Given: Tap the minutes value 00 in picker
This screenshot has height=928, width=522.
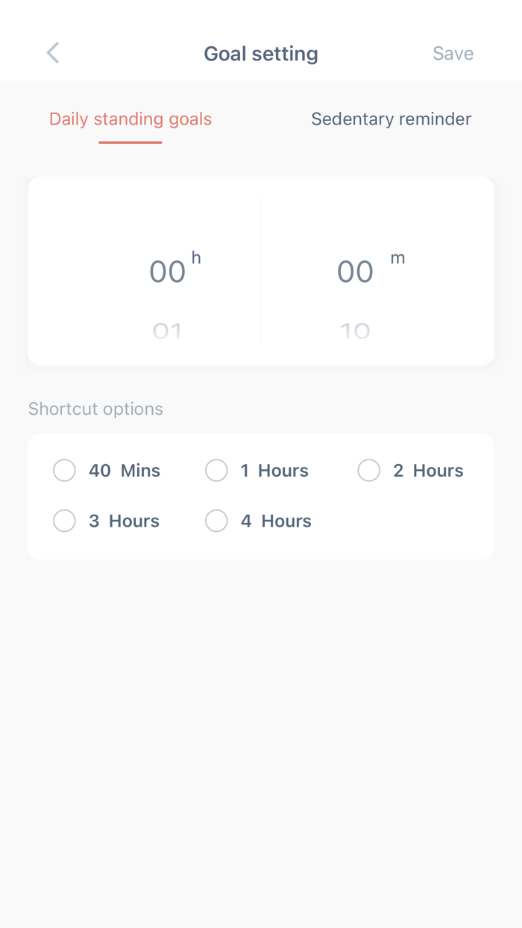Looking at the screenshot, I should click(x=354, y=271).
